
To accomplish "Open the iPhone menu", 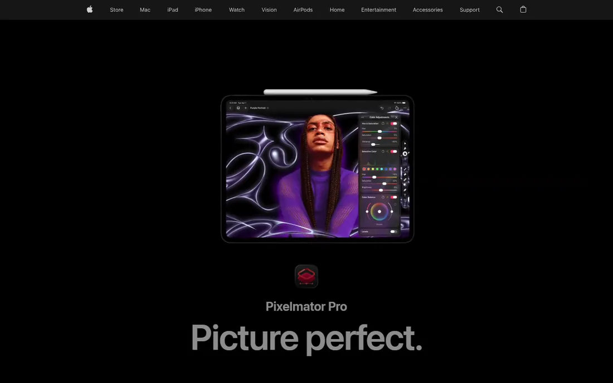I will (203, 10).
